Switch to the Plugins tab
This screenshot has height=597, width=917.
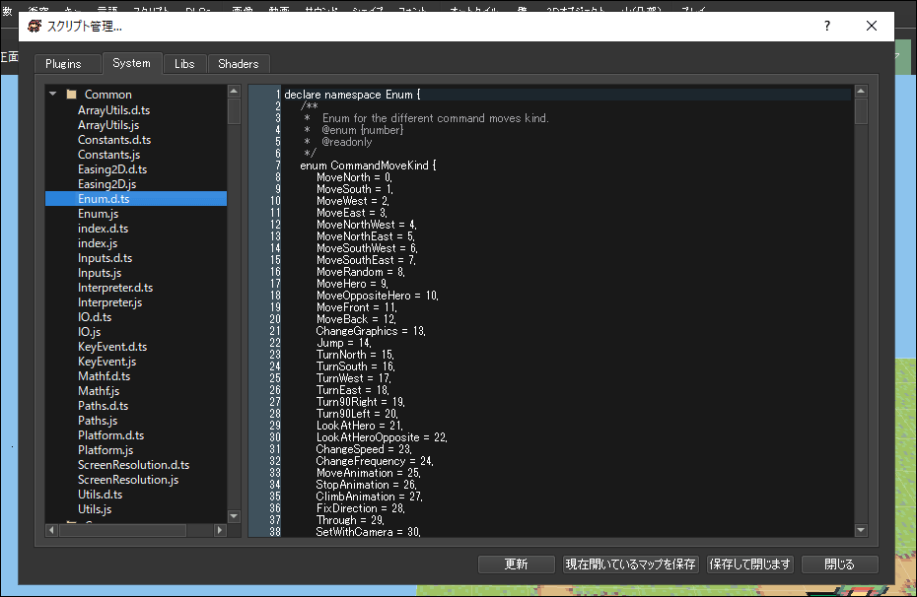[63, 64]
